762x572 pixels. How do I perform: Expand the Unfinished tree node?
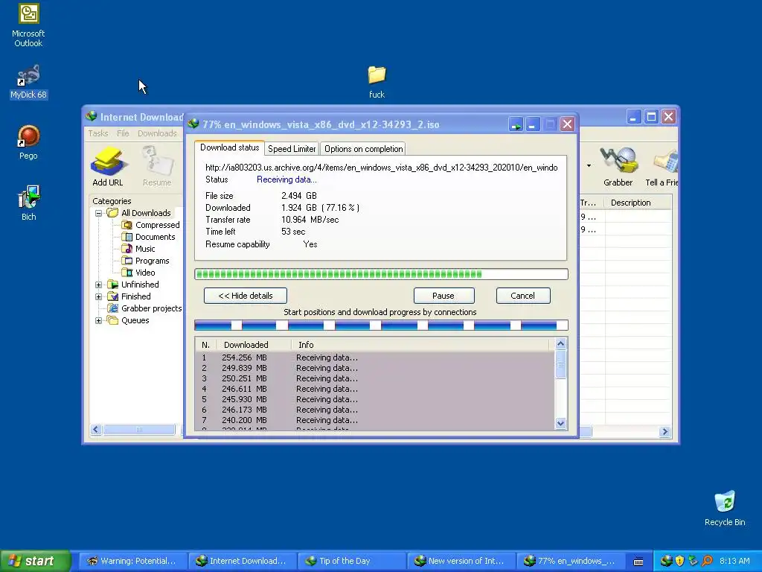pyautogui.click(x=99, y=285)
